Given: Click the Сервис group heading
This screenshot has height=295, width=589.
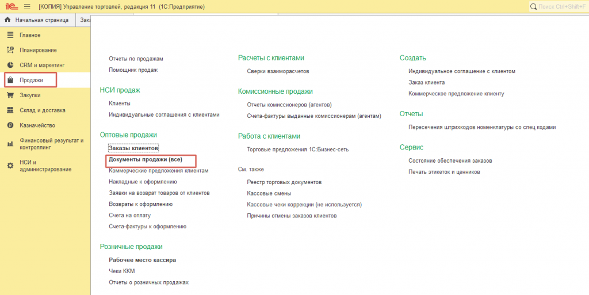Looking at the screenshot, I should point(411,147).
